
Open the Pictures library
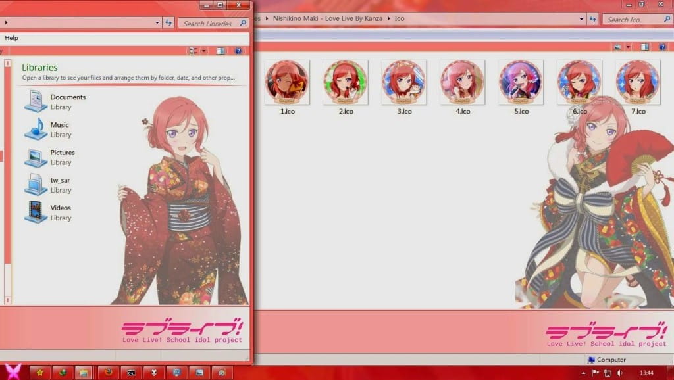(x=63, y=152)
